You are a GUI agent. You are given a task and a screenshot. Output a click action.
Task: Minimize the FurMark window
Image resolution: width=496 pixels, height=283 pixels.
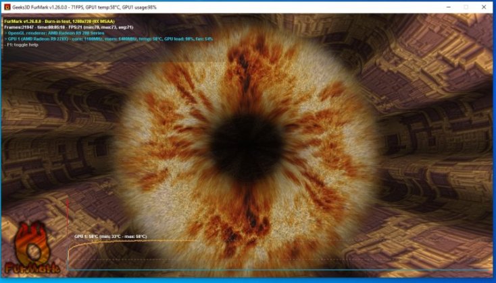448,7
